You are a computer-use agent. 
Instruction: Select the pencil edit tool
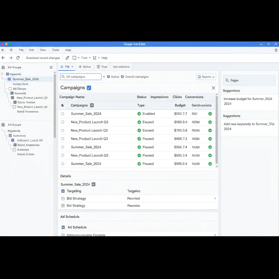[x=67, y=58]
